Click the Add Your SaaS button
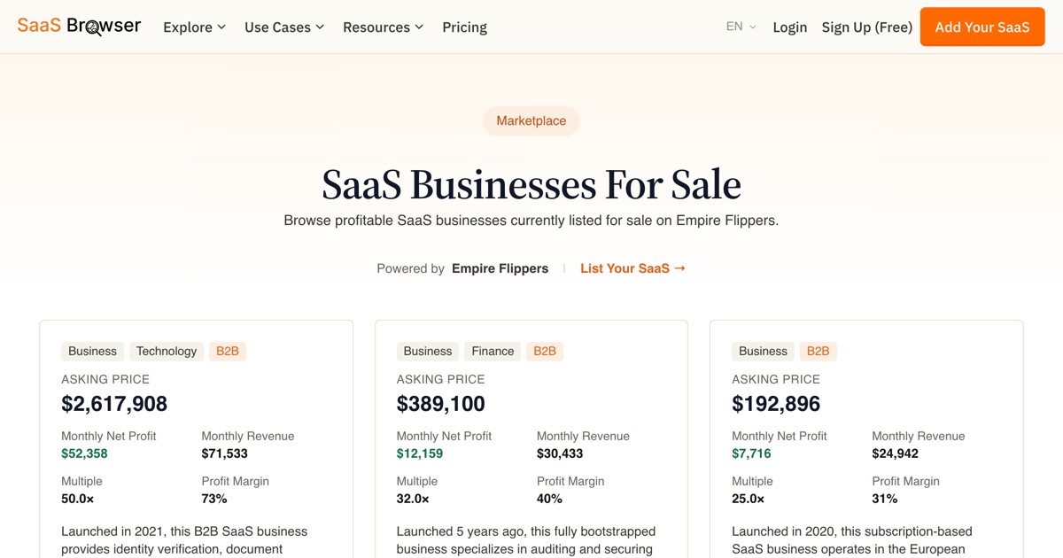1063x558 pixels. pyautogui.click(x=982, y=27)
